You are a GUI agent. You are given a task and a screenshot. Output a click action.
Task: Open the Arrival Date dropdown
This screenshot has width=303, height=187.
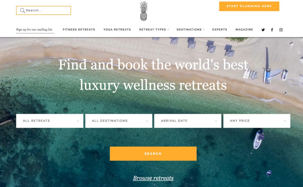point(188,121)
